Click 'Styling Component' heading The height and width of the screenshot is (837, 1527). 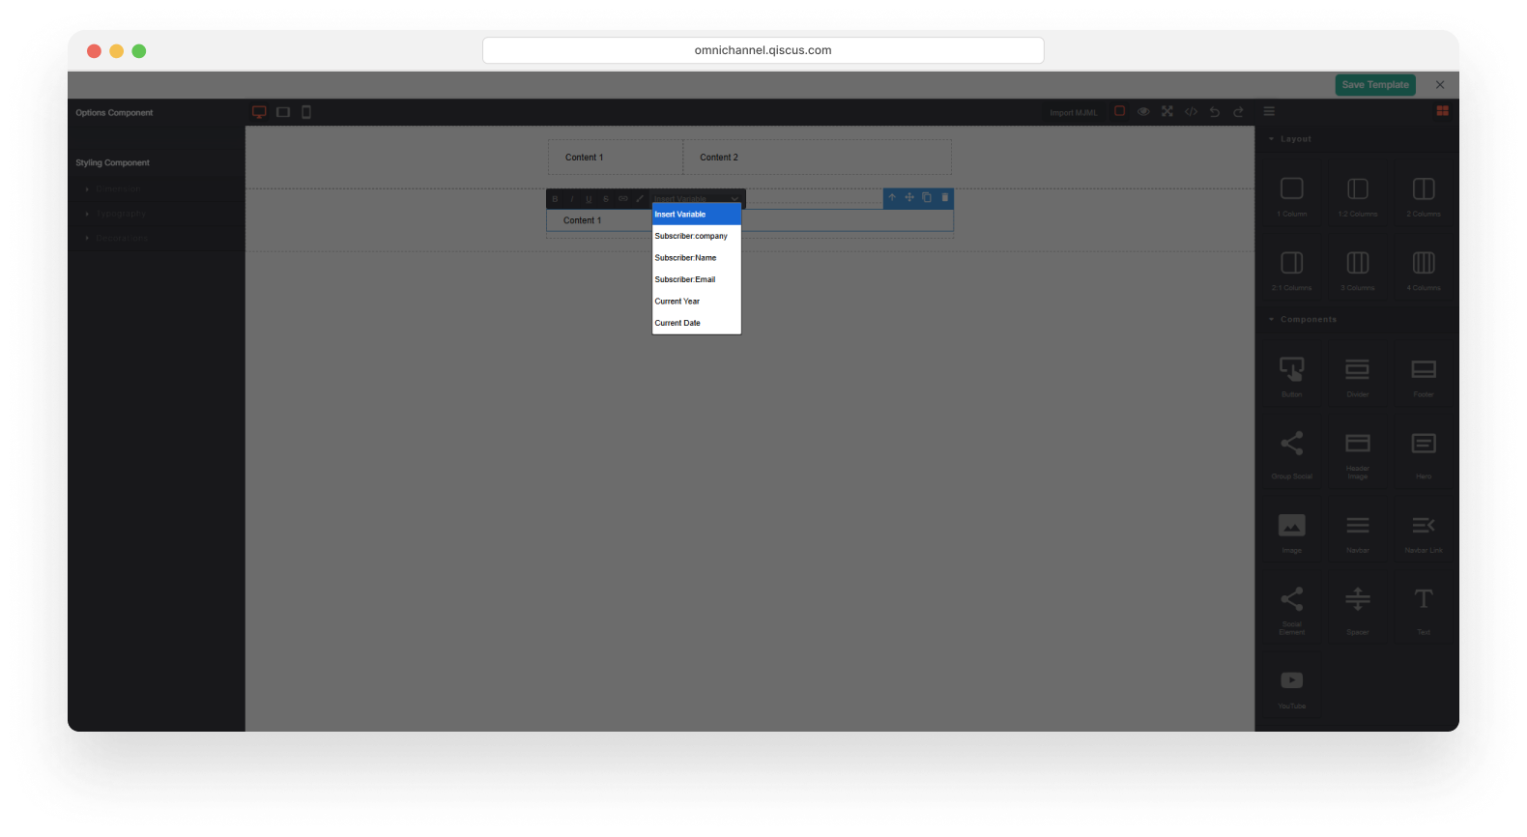click(113, 163)
